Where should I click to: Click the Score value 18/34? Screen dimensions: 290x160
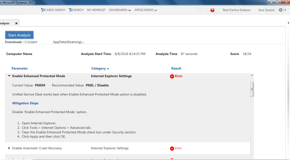click(247, 54)
